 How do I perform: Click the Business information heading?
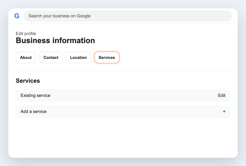[55, 40]
